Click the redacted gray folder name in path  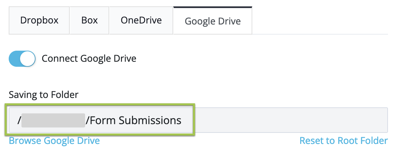(x=53, y=120)
